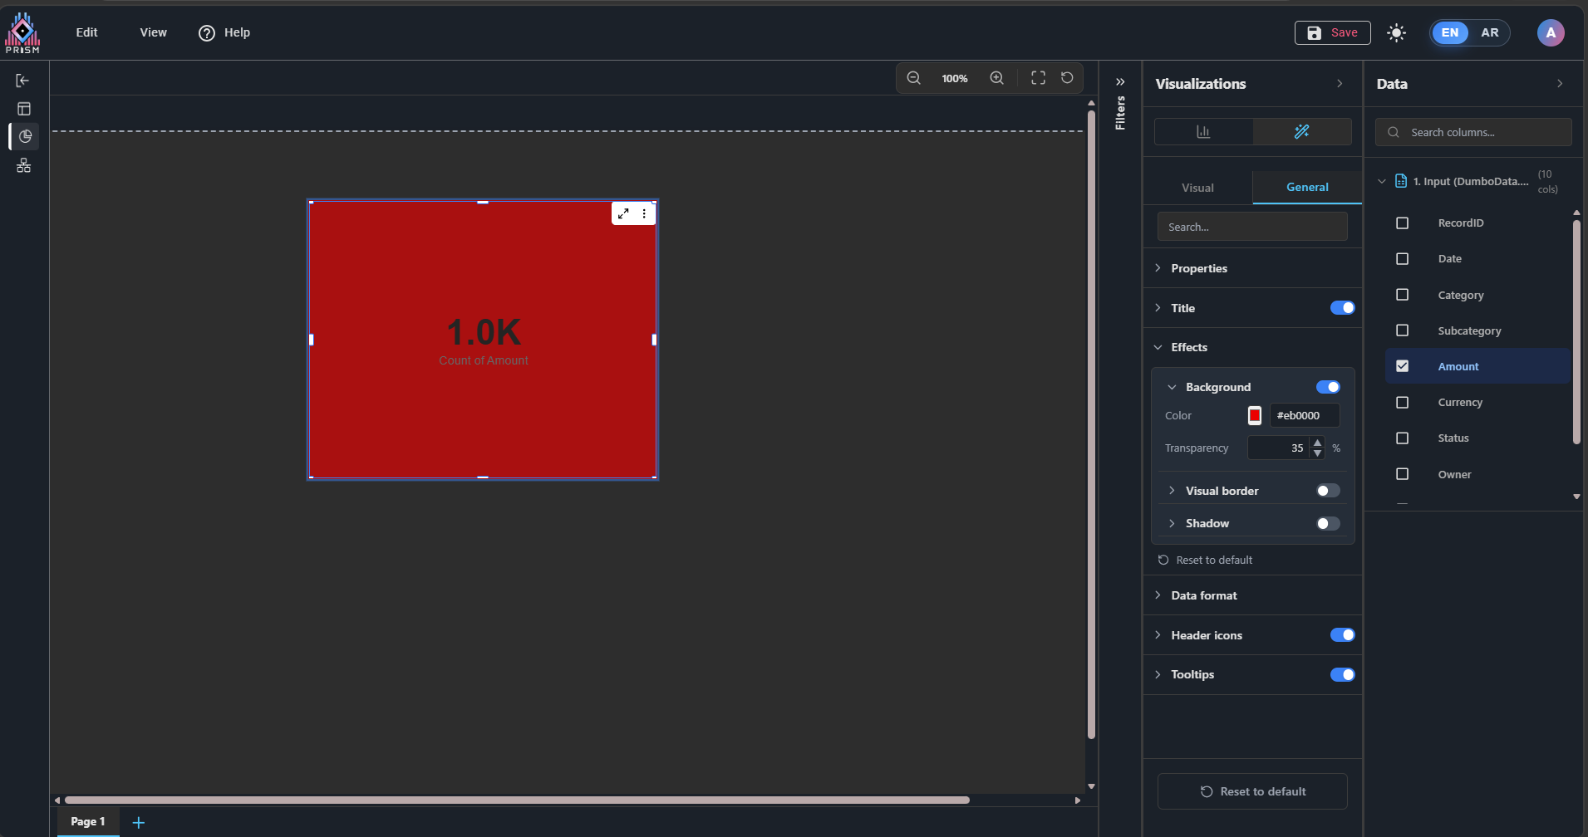Click the reset view rotate icon
The height and width of the screenshot is (837, 1588).
[x=1067, y=78]
